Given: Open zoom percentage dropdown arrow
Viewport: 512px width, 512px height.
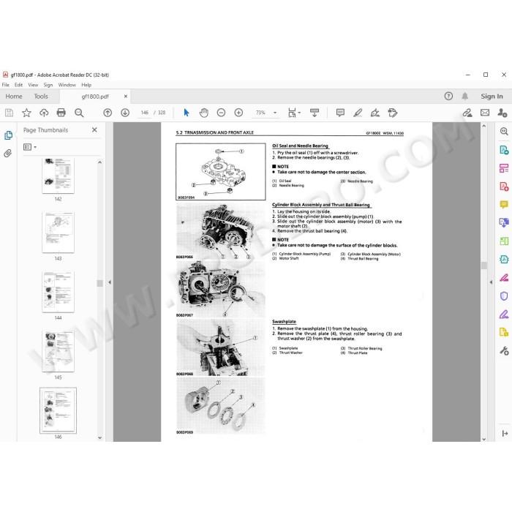Looking at the screenshot, I should [275, 113].
